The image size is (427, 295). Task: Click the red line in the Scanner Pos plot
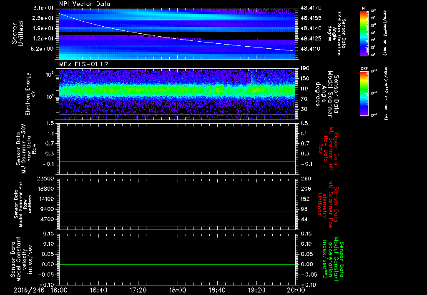(x=177, y=212)
